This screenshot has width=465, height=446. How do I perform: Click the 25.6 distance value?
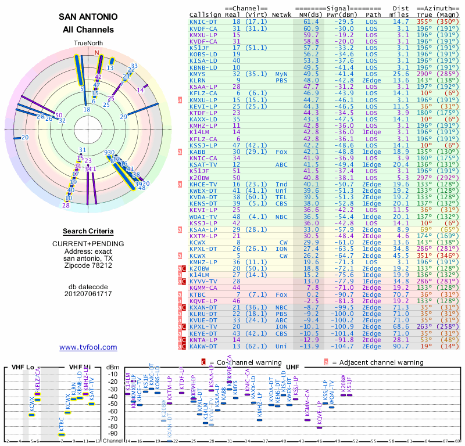[x=401, y=74]
